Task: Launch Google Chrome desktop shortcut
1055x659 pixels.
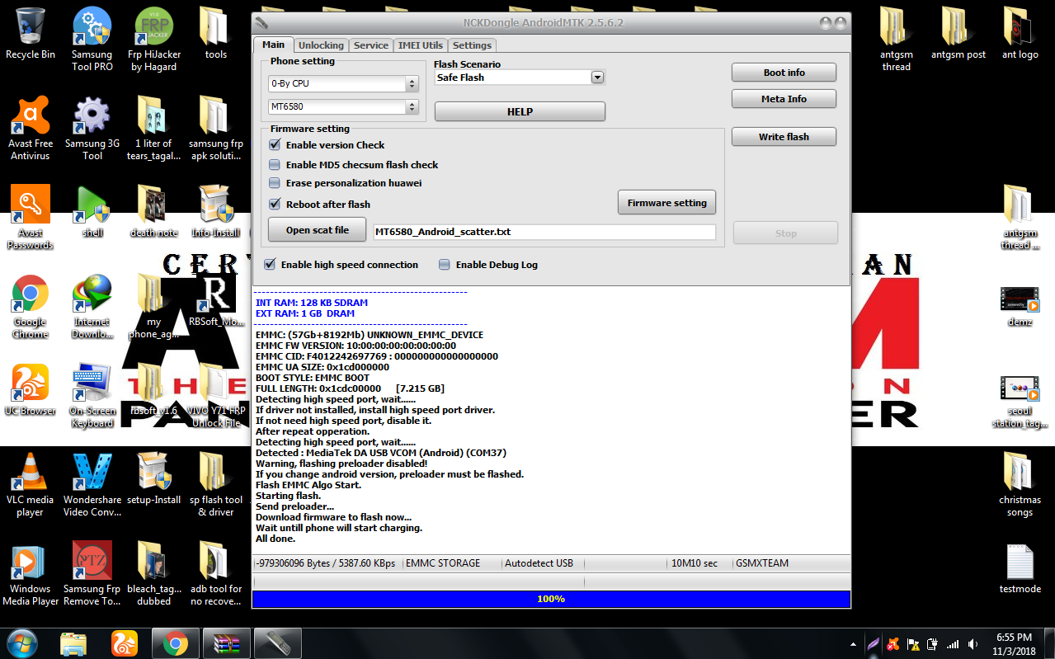Action: [30, 307]
